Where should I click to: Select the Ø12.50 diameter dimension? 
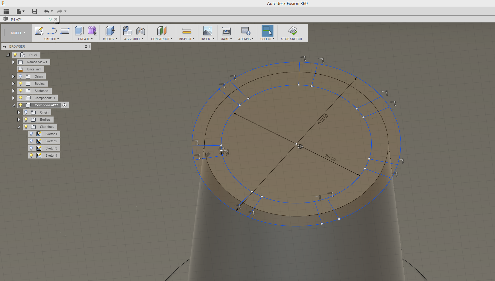coord(323,119)
